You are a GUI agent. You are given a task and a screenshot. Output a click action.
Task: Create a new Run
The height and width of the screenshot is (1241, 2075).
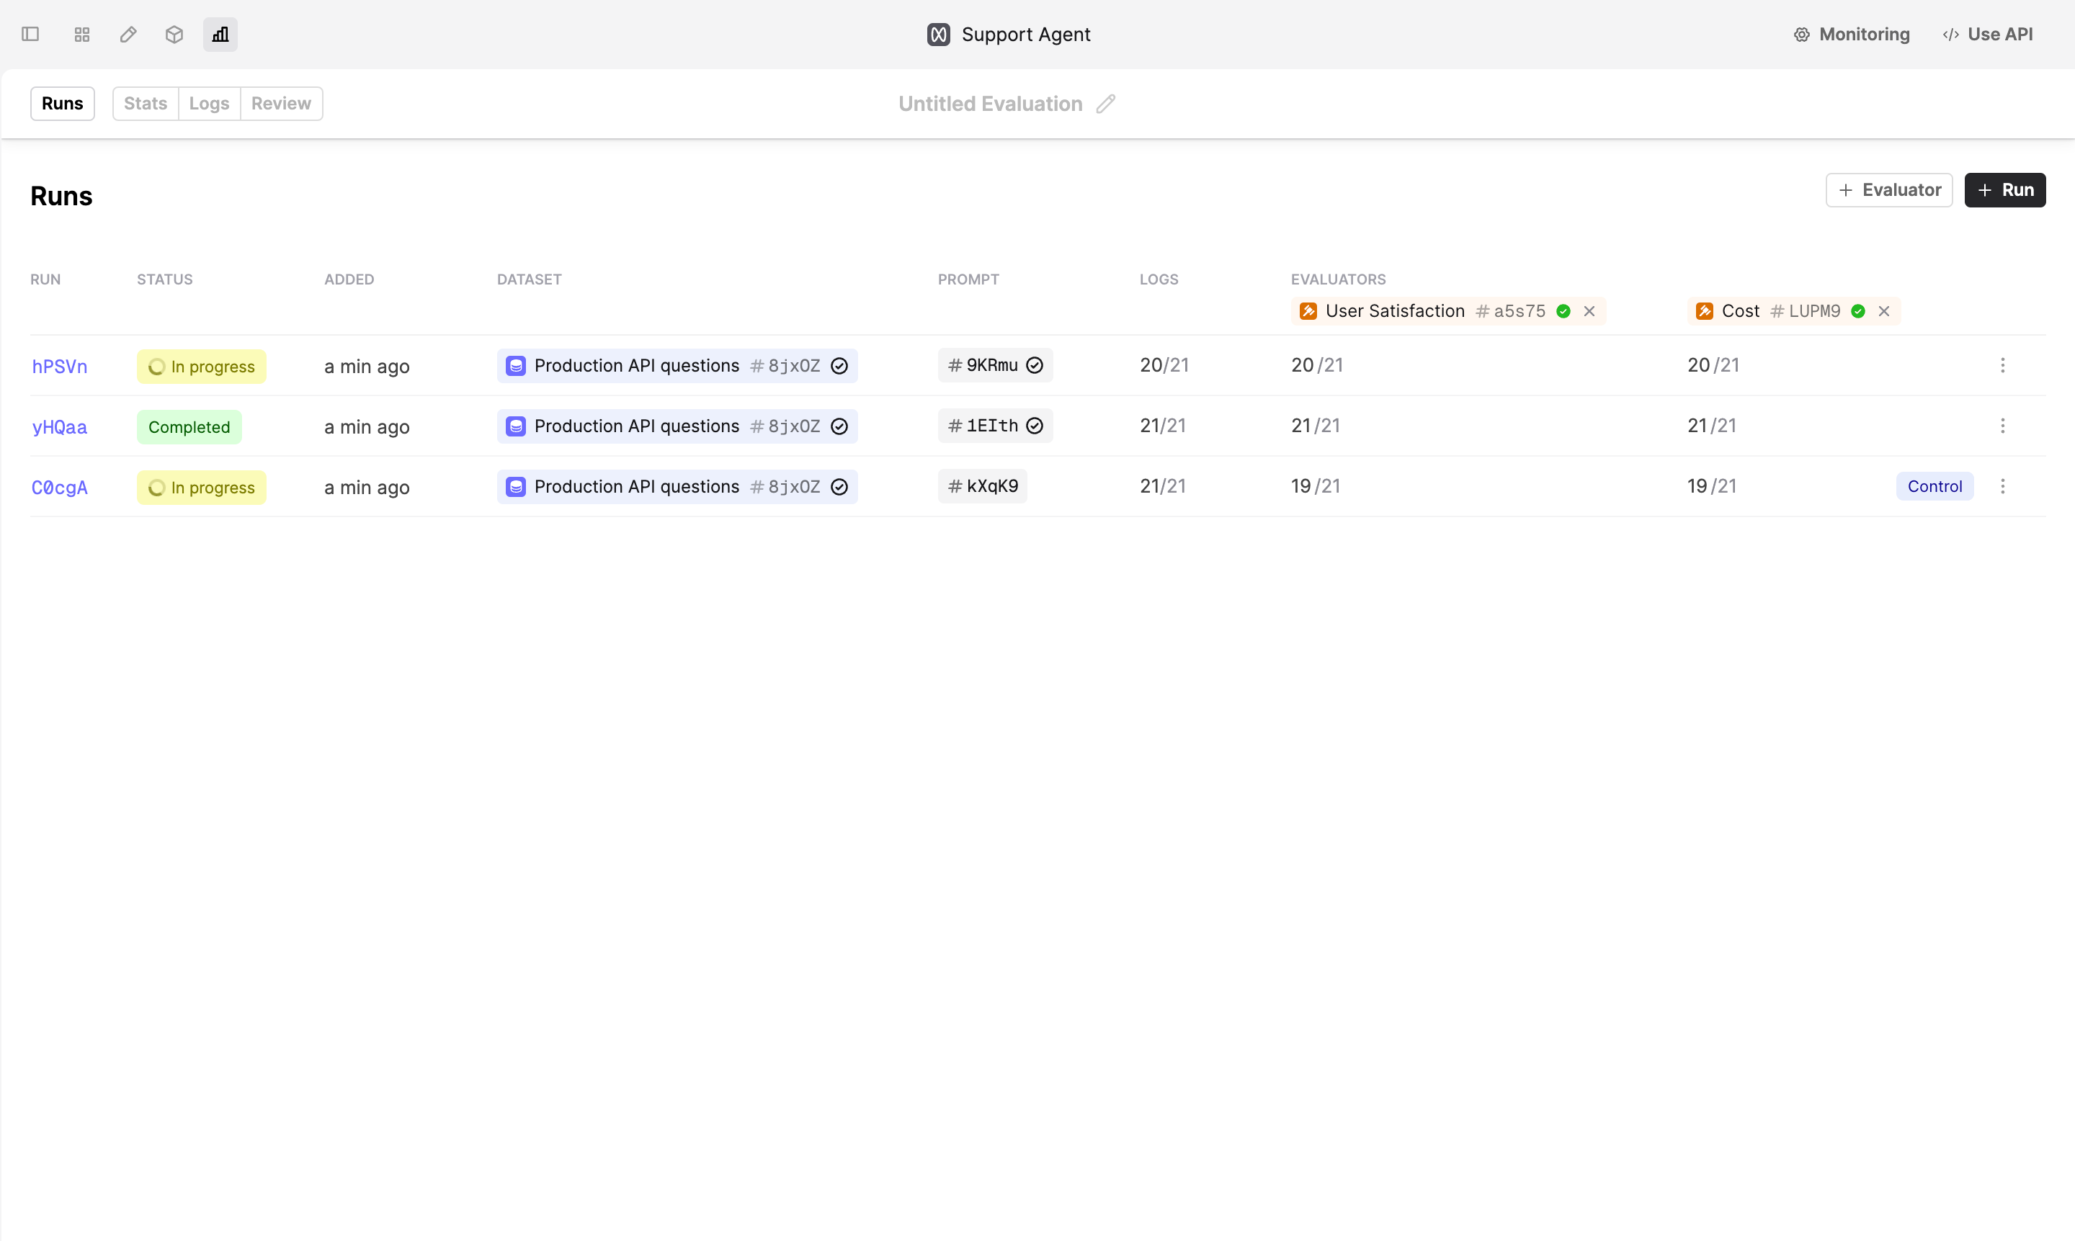(x=2004, y=190)
